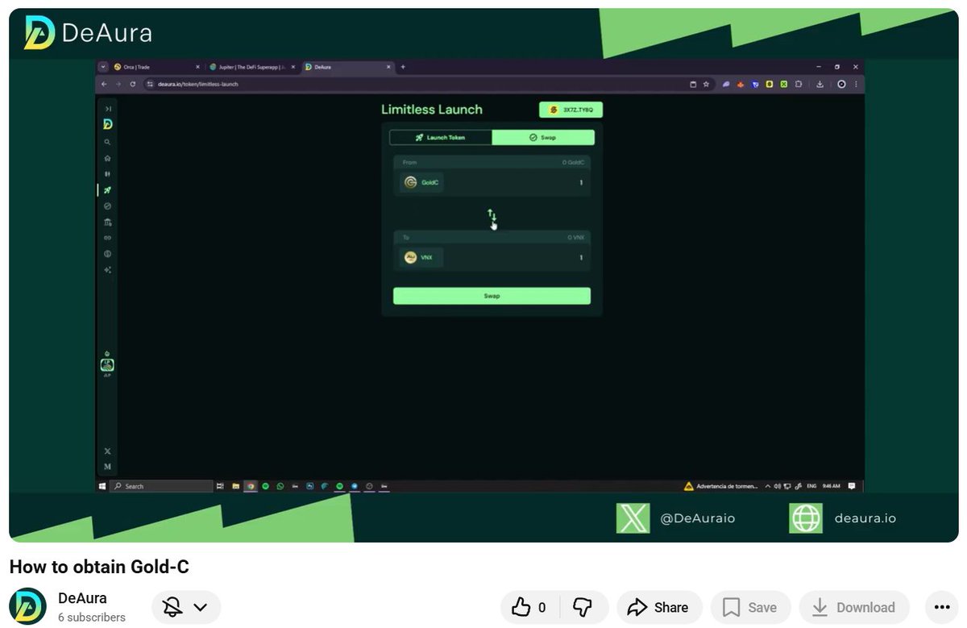
Task: Open the GoldC token selector
Action: pyautogui.click(x=422, y=183)
